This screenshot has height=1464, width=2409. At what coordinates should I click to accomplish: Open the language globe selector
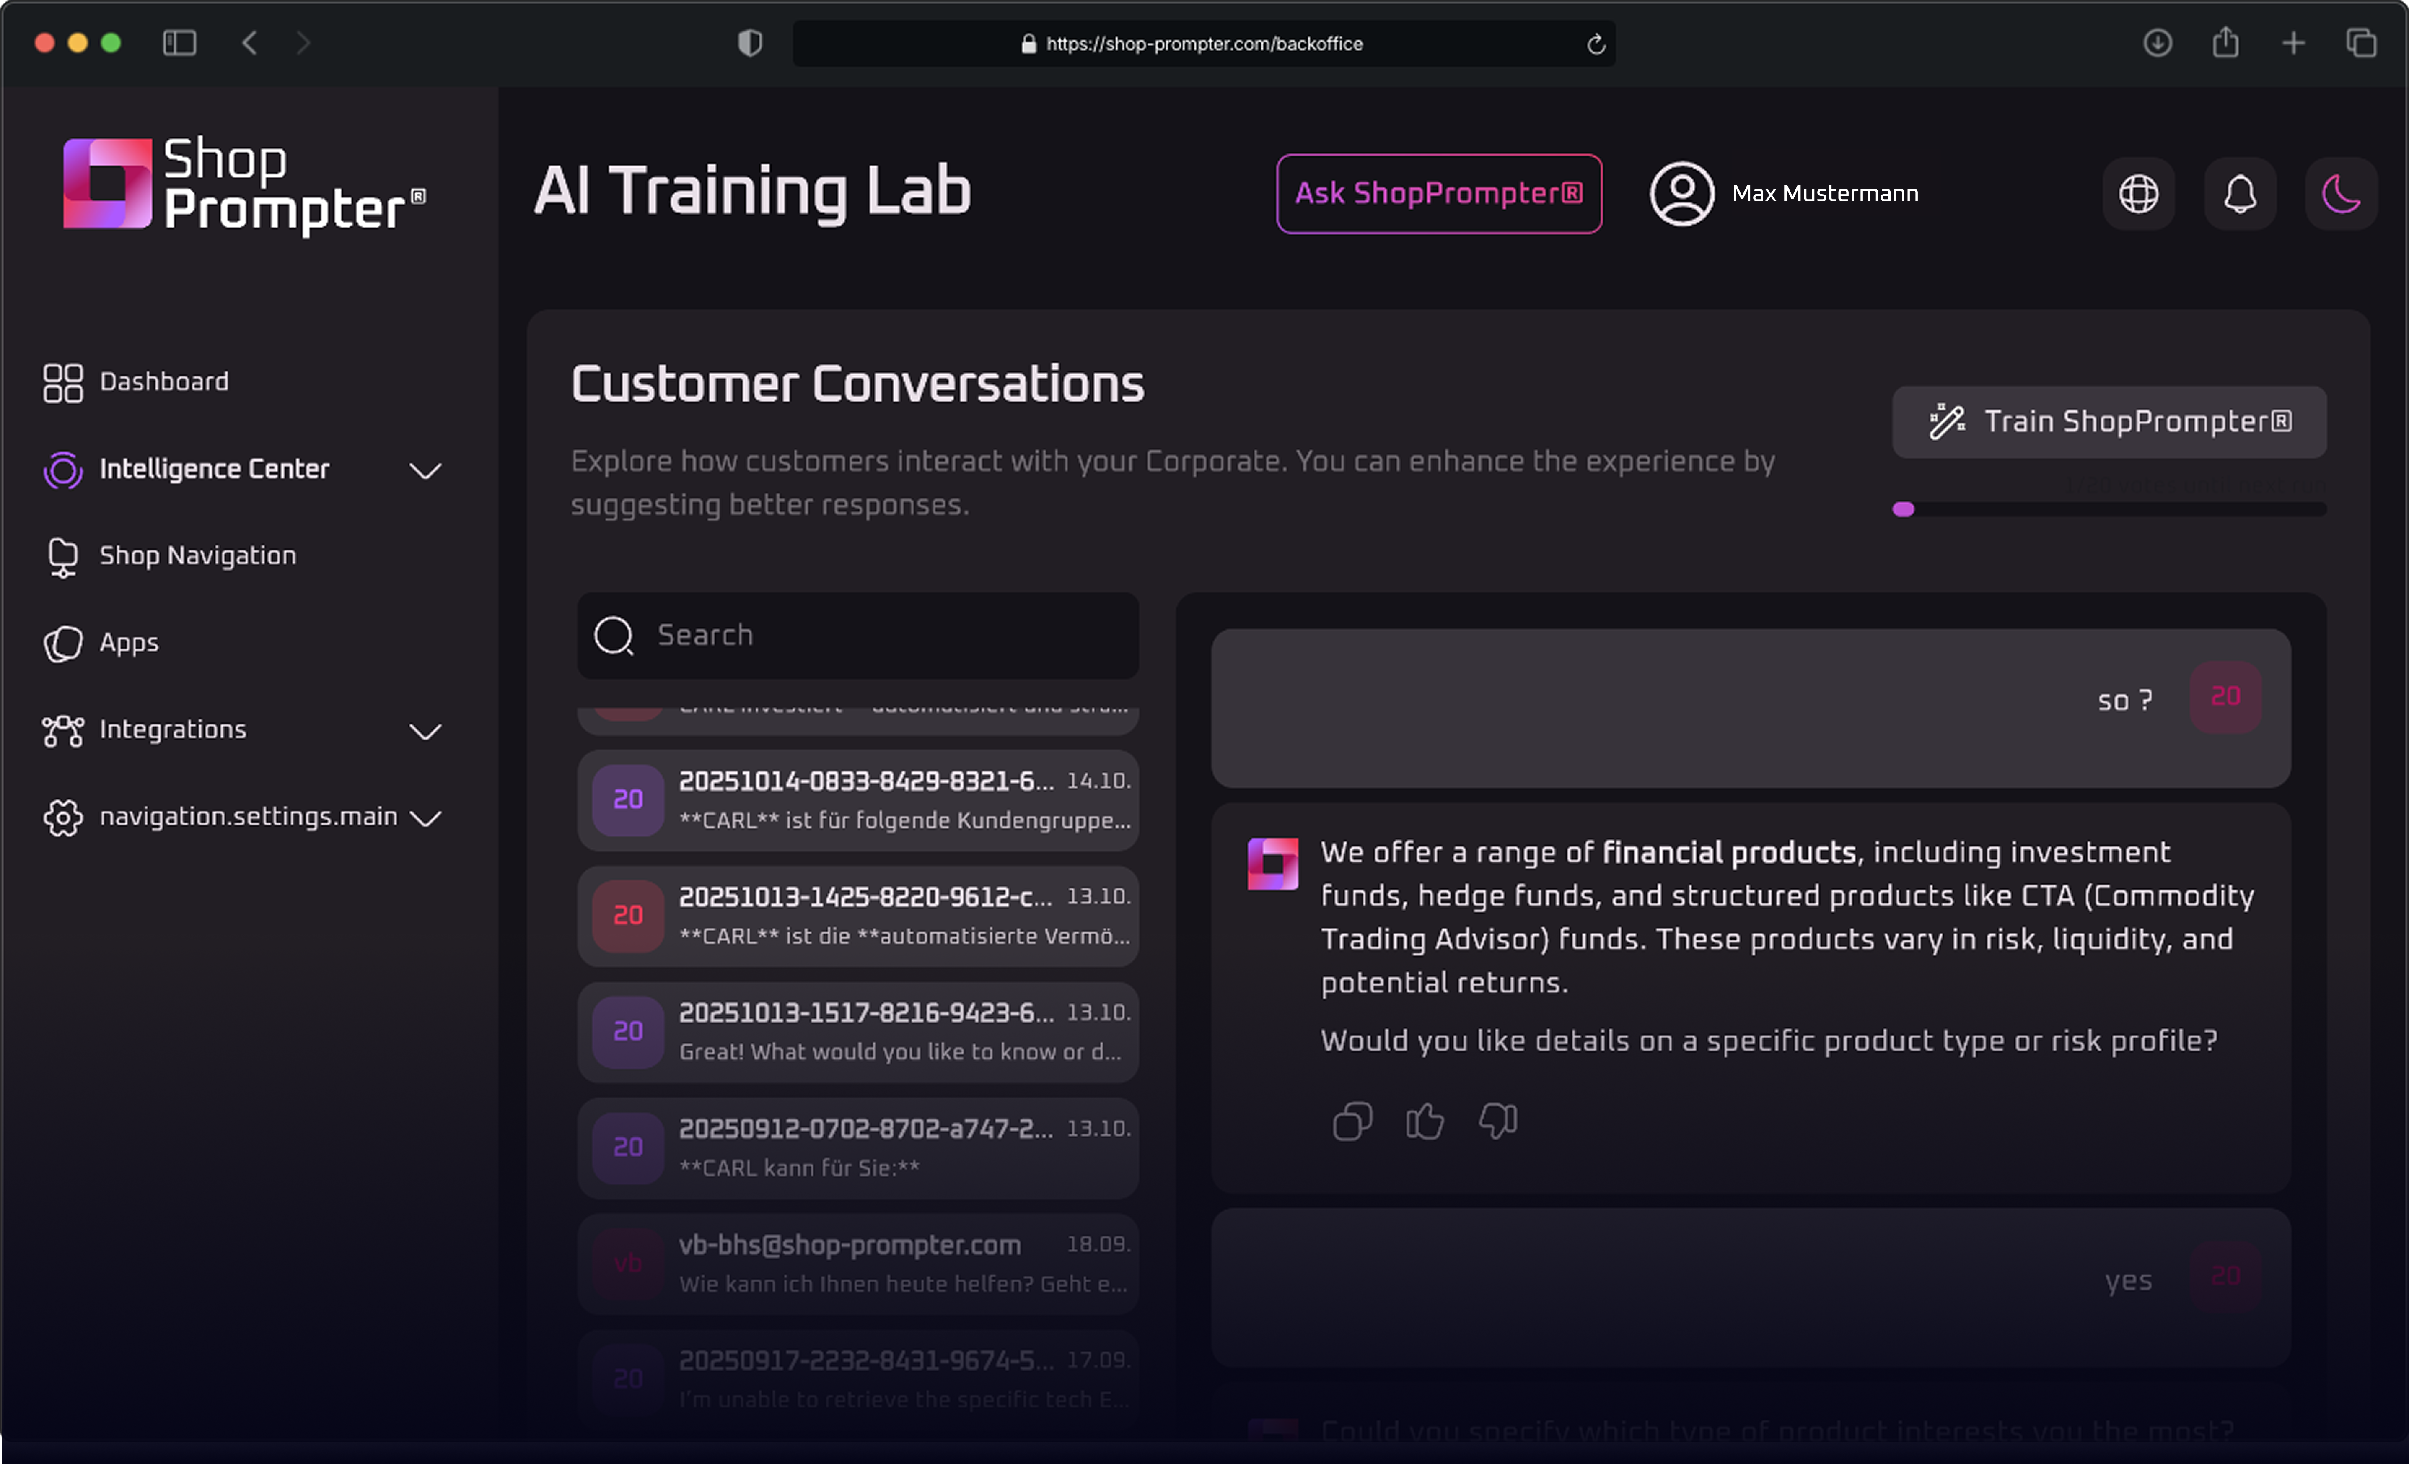point(2138,194)
